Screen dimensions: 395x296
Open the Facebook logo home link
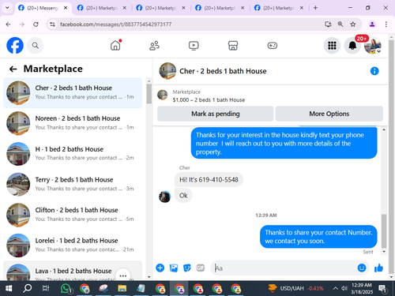click(x=15, y=45)
